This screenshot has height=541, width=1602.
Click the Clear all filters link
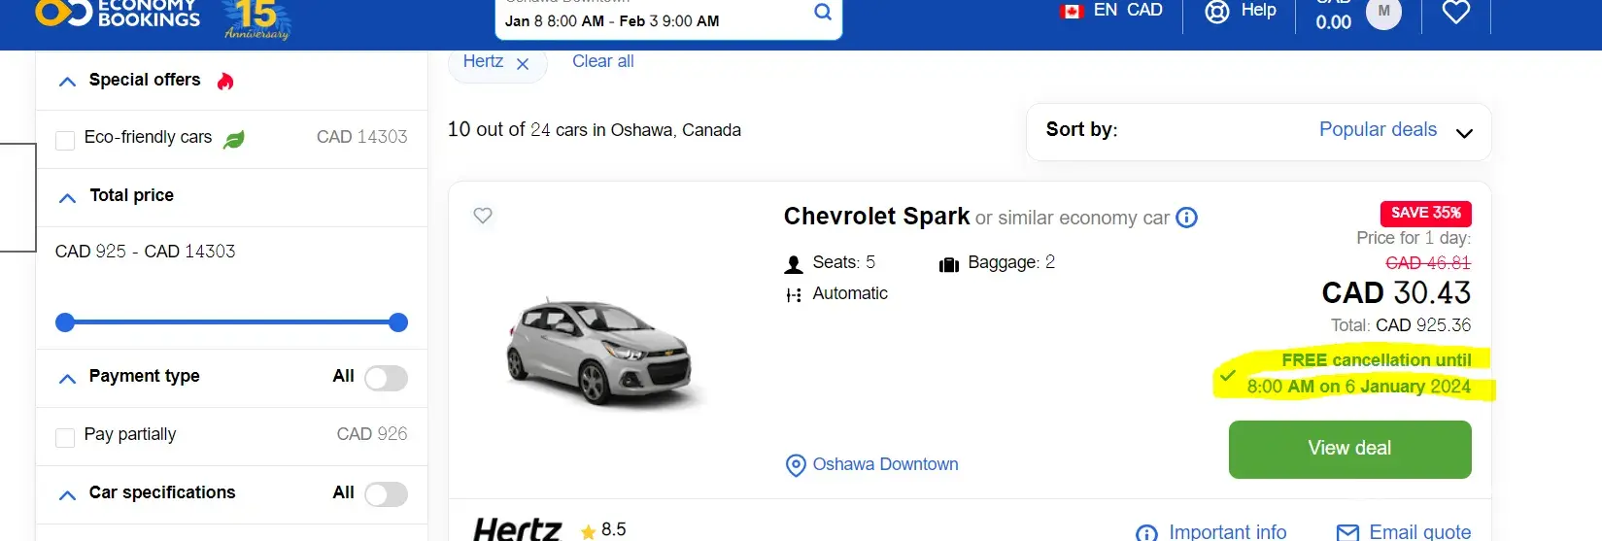[602, 61]
